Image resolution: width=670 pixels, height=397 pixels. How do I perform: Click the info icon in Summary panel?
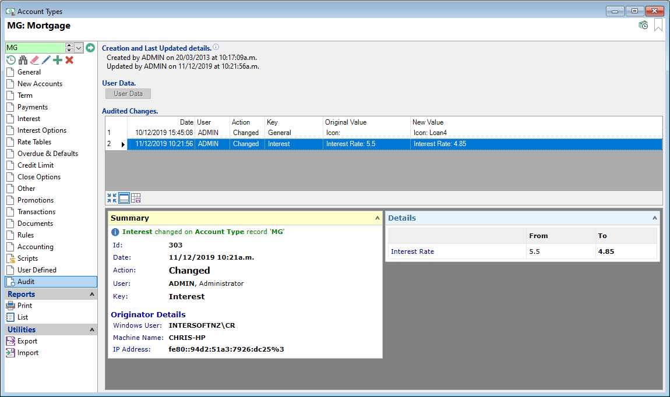(115, 232)
